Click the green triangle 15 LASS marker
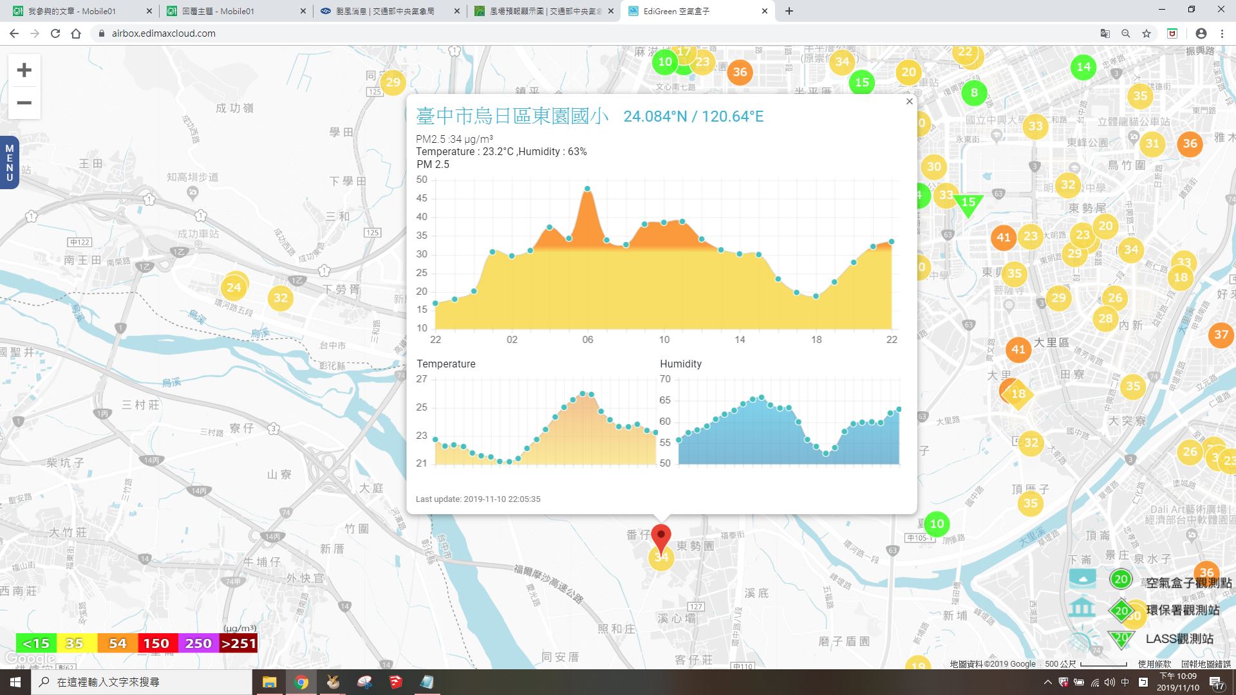The height and width of the screenshot is (695, 1236). [968, 204]
